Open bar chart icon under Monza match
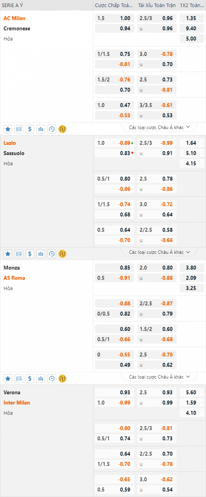Viewport: 206px width, 497px height. tap(41, 378)
